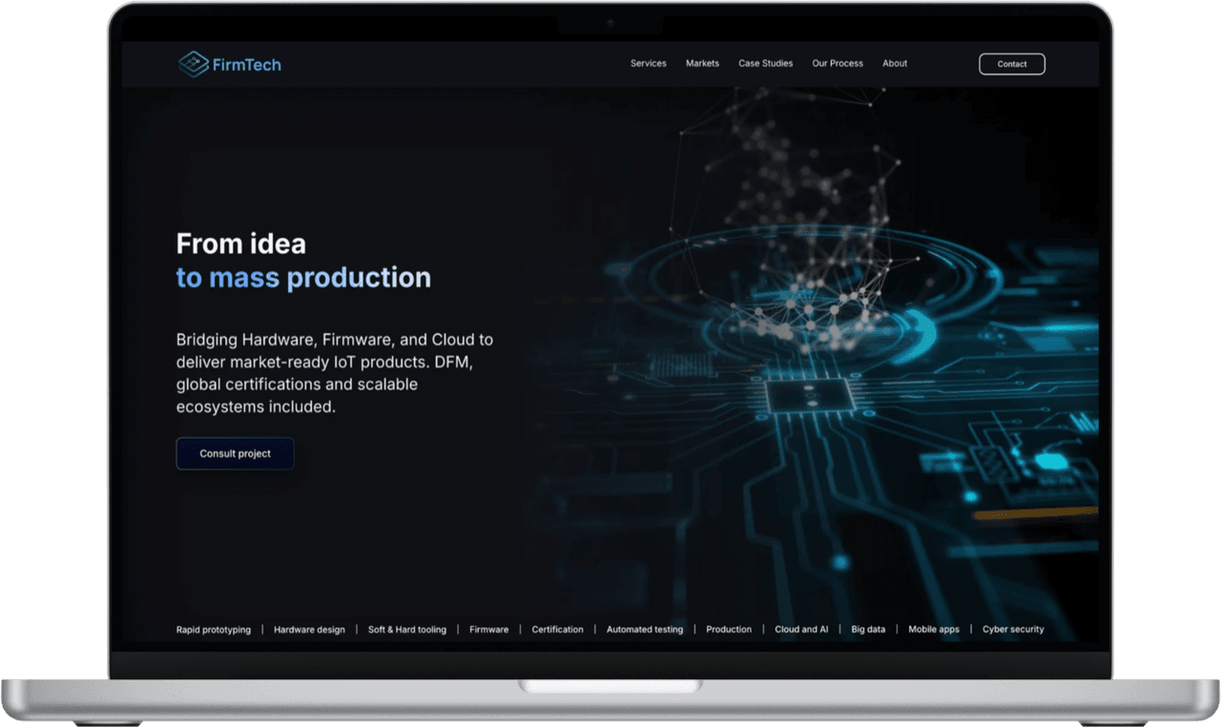The image size is (1221, 727).
Task: Click the 'to mass production' headline
Action: (303, 278)
